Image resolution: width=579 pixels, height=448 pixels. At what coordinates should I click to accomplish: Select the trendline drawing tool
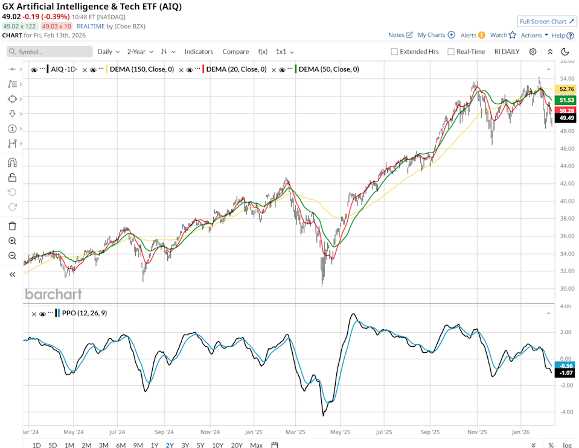(12, 68)
